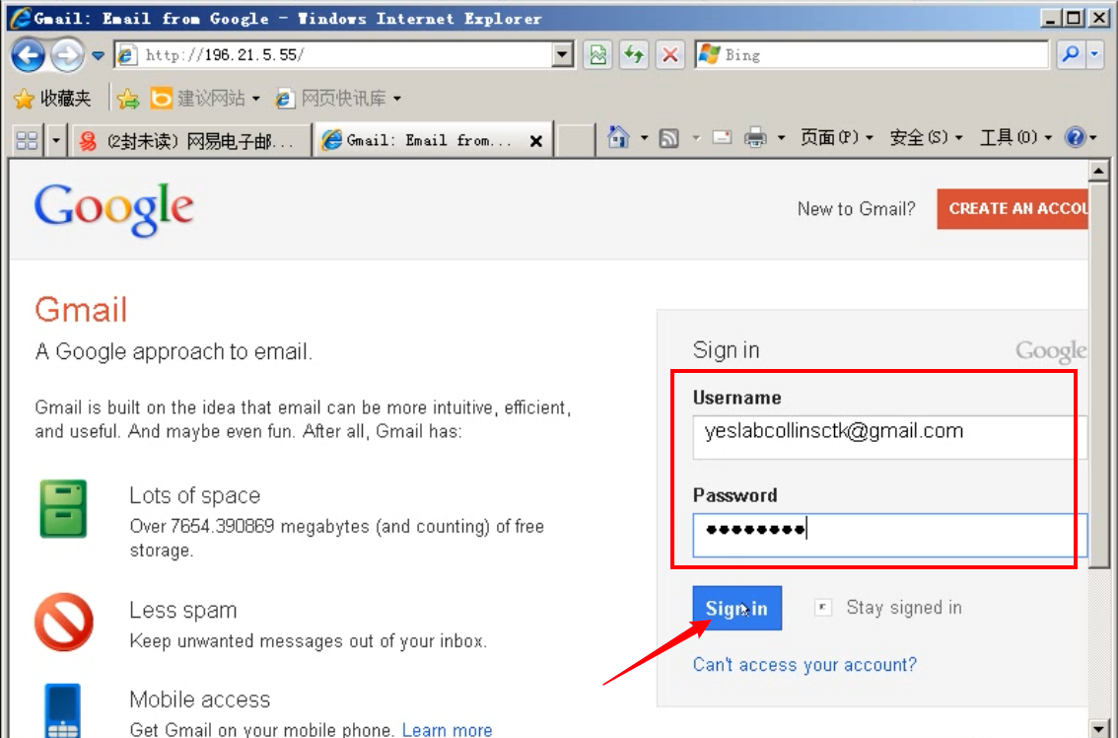Click the Compatibility View icon
This screenshot has width=1118, height=738.
coord(598,55)
